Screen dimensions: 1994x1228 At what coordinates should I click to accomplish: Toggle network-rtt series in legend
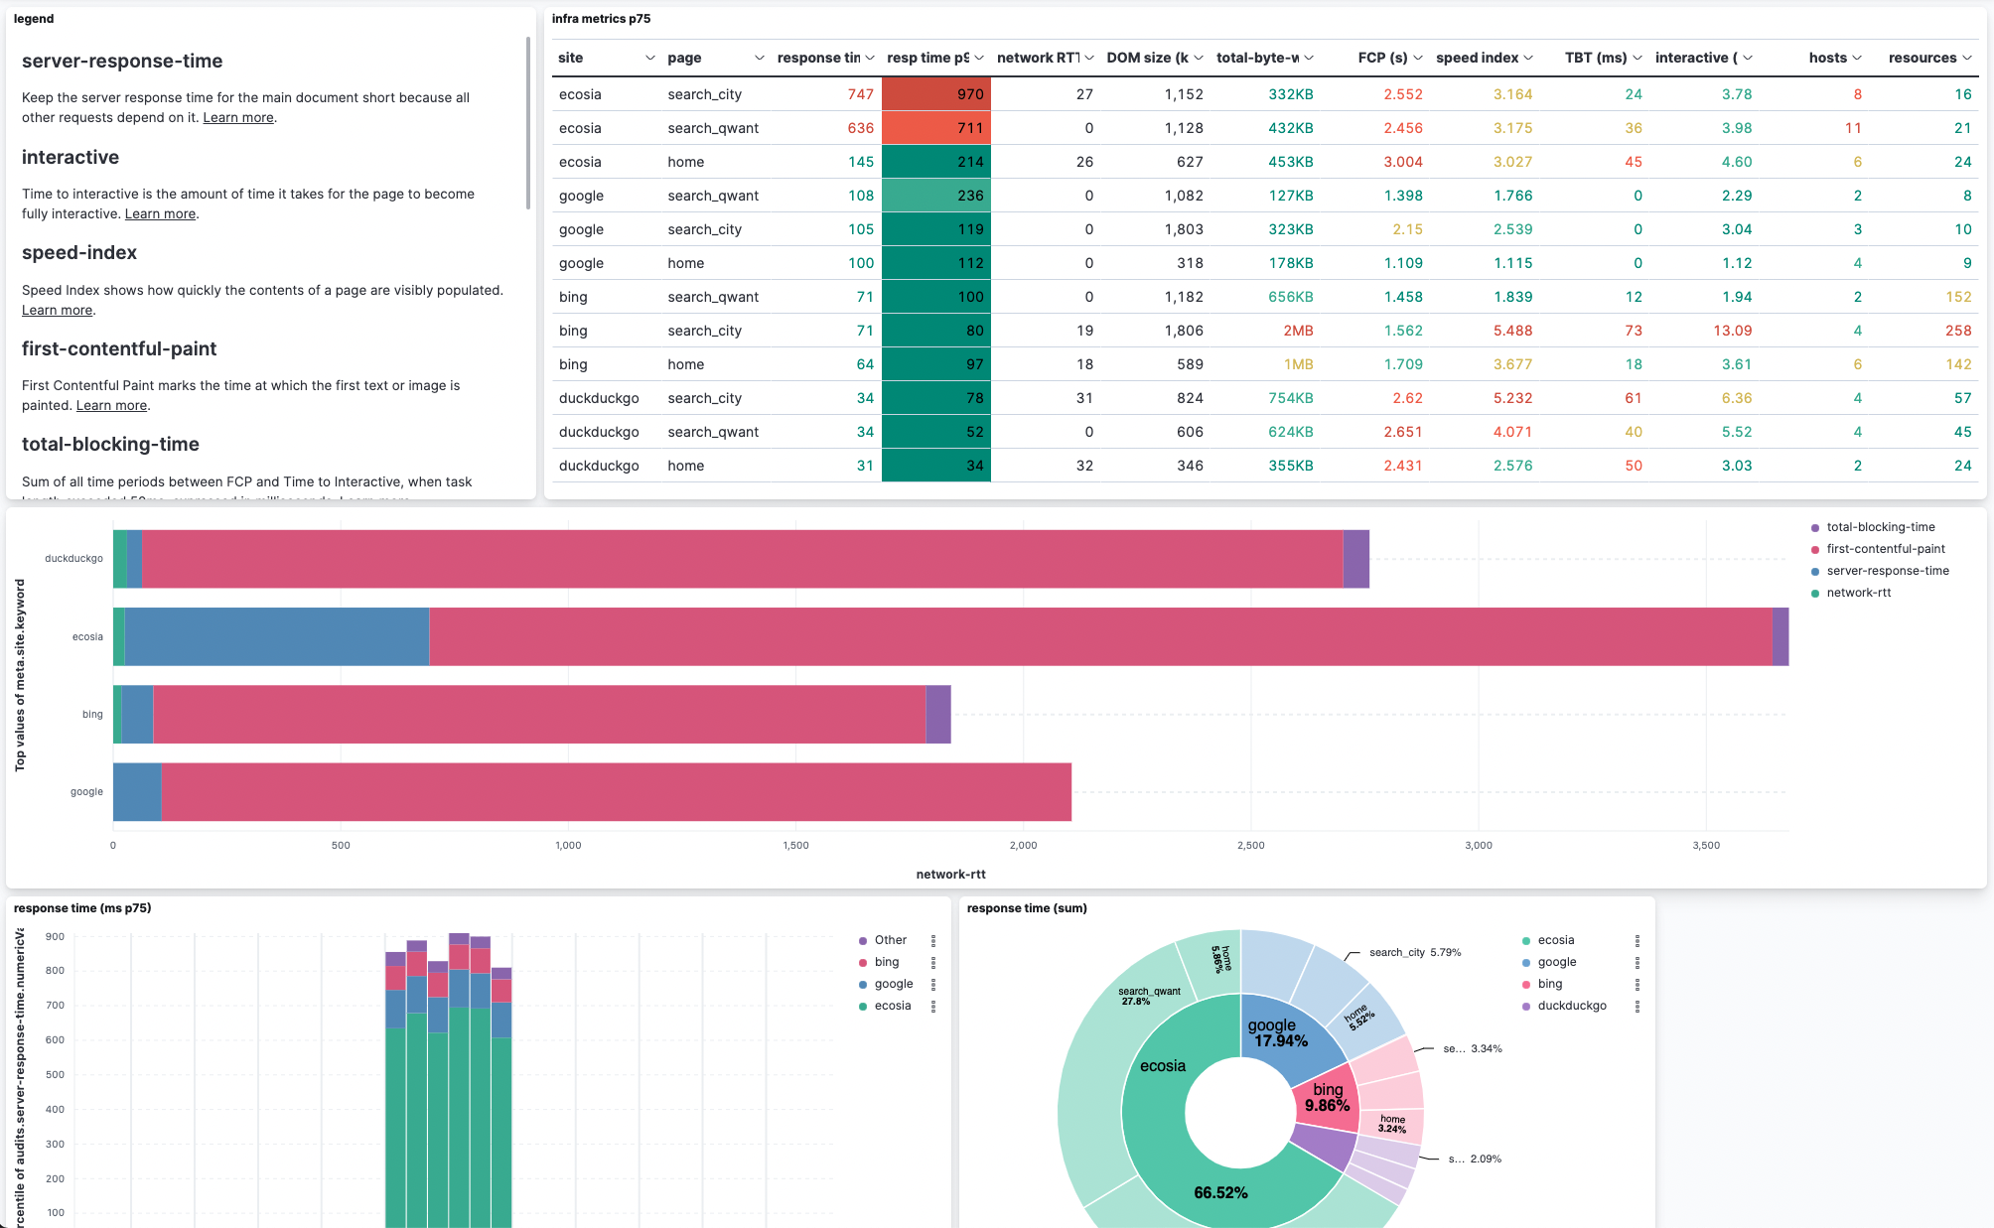(x=1858, y=593)
